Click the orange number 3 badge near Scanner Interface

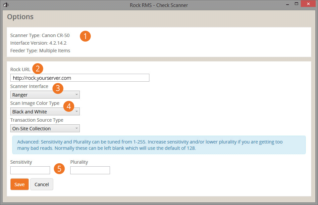58,88
